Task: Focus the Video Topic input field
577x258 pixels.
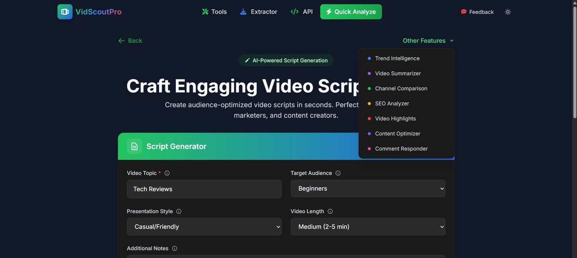Action: (204, 189)
